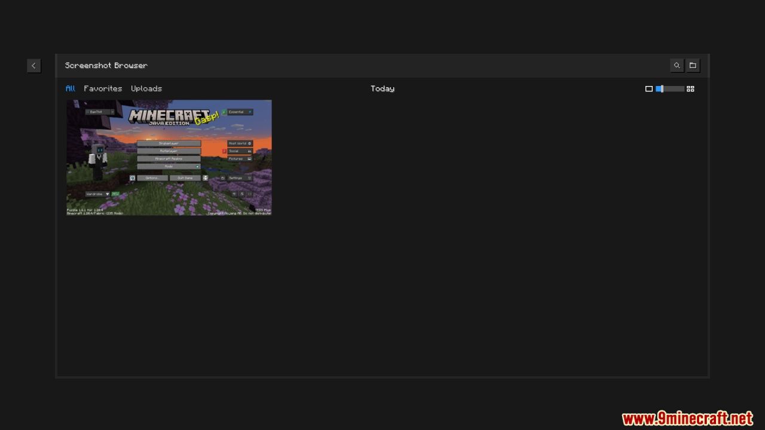The width and height of the screenshot is (765, 430).
Task: Switch to grid view icon
Action: click(x=690, y=89)
